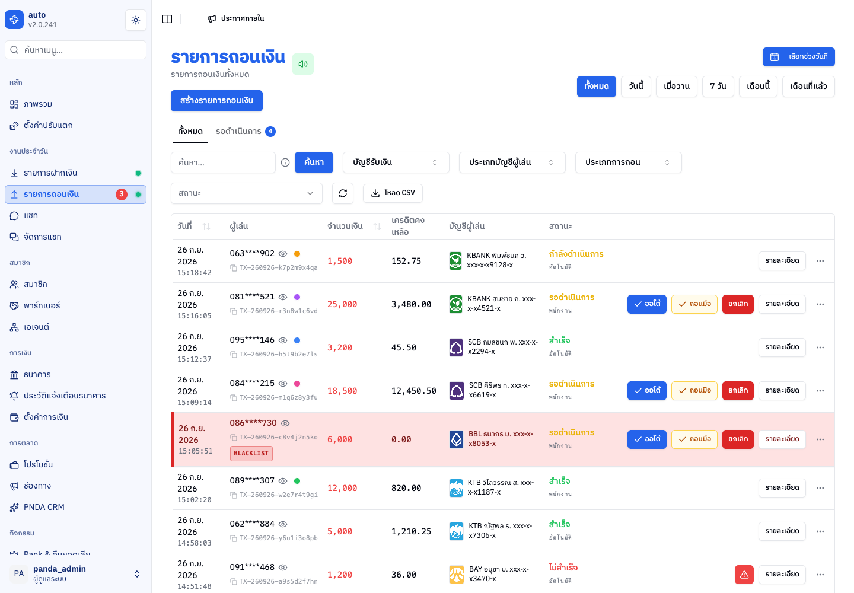Reveal phone number of player 081****521

pos(283,297)
